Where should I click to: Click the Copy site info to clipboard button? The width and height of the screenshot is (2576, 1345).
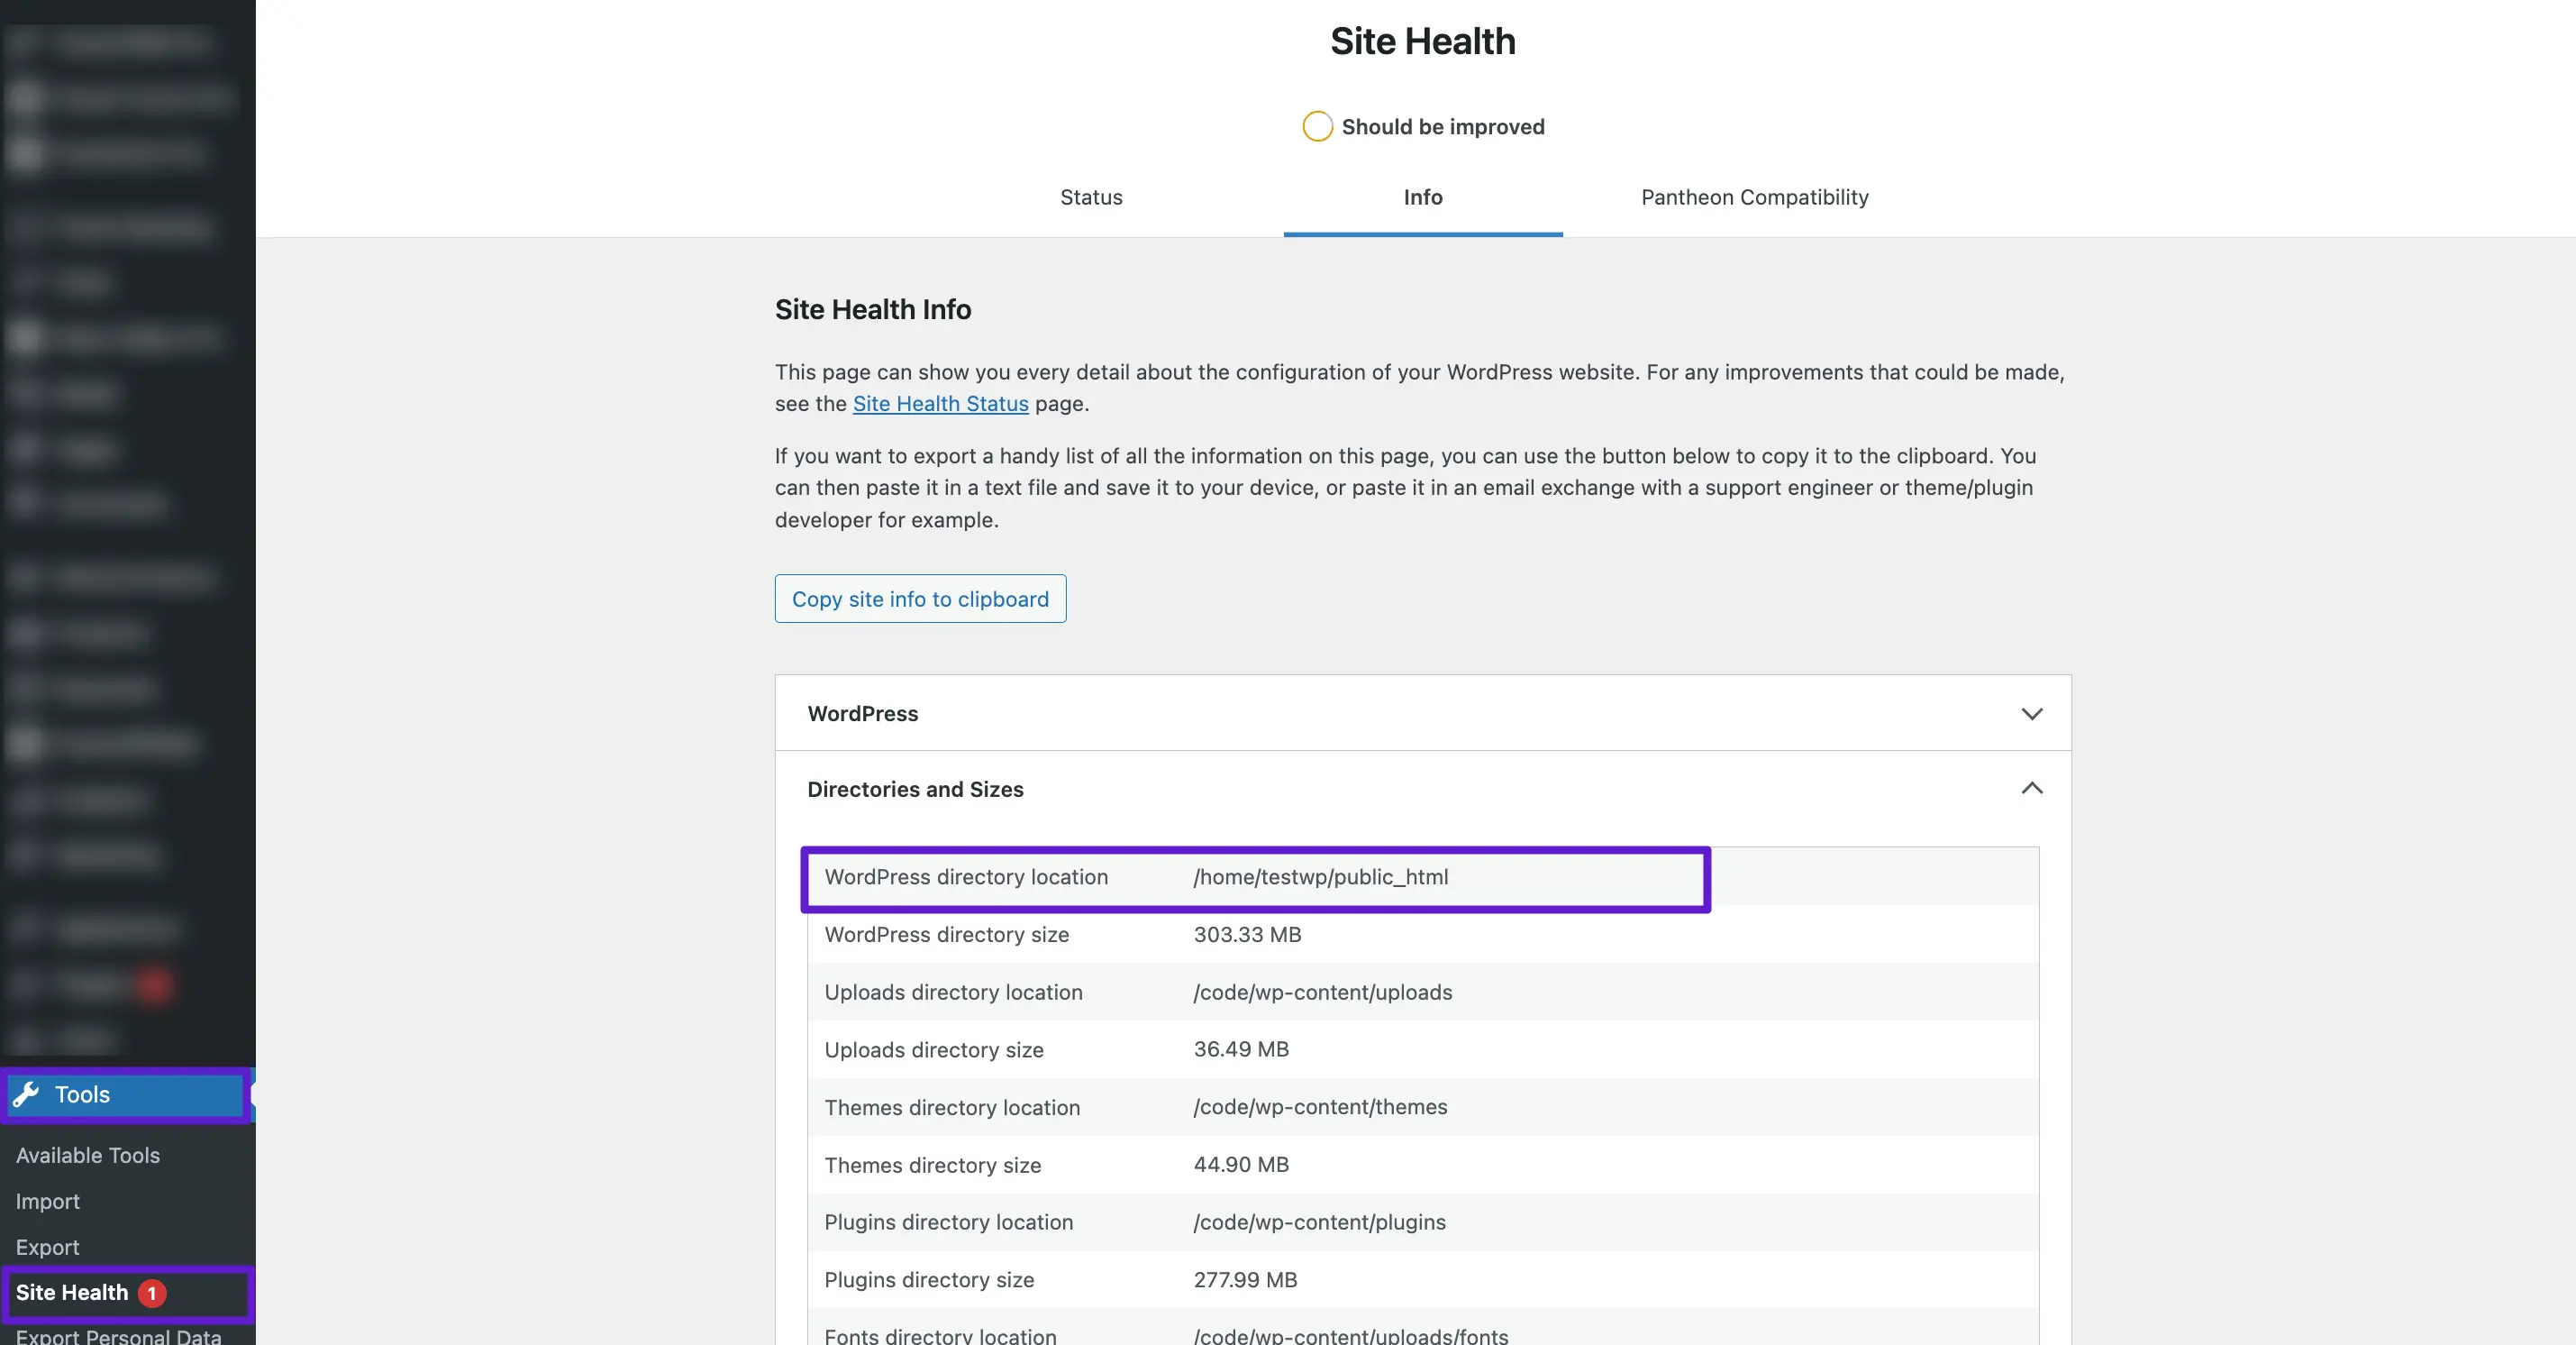coord(920,599)
